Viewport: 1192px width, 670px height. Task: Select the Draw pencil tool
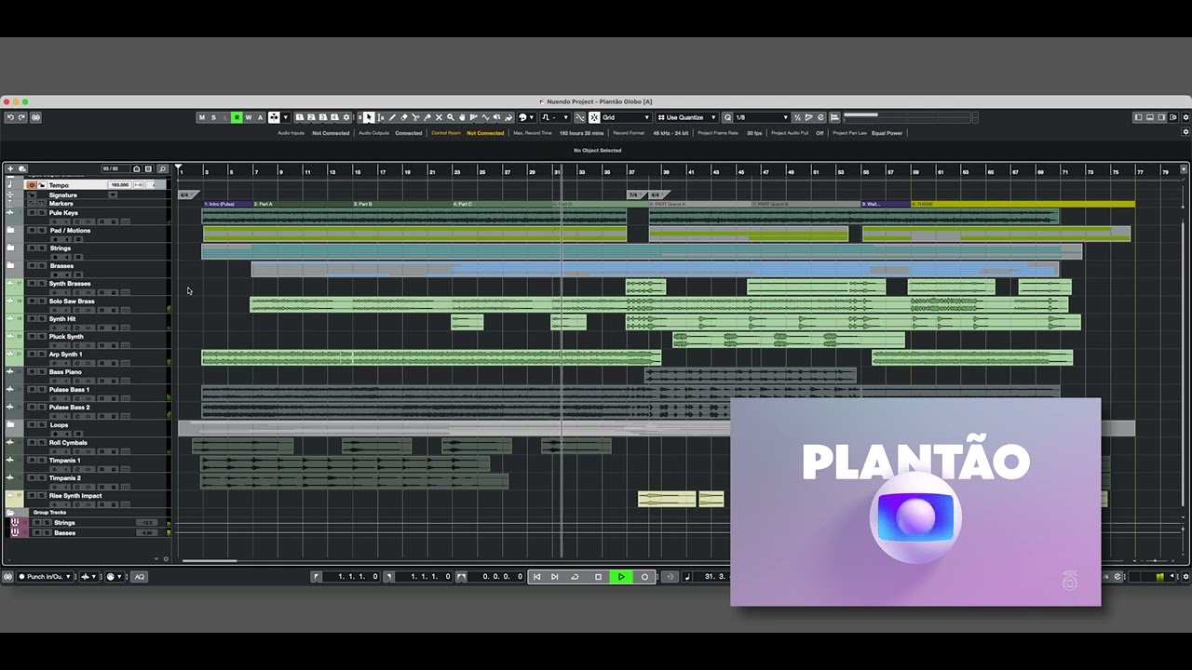coord(392,117)
